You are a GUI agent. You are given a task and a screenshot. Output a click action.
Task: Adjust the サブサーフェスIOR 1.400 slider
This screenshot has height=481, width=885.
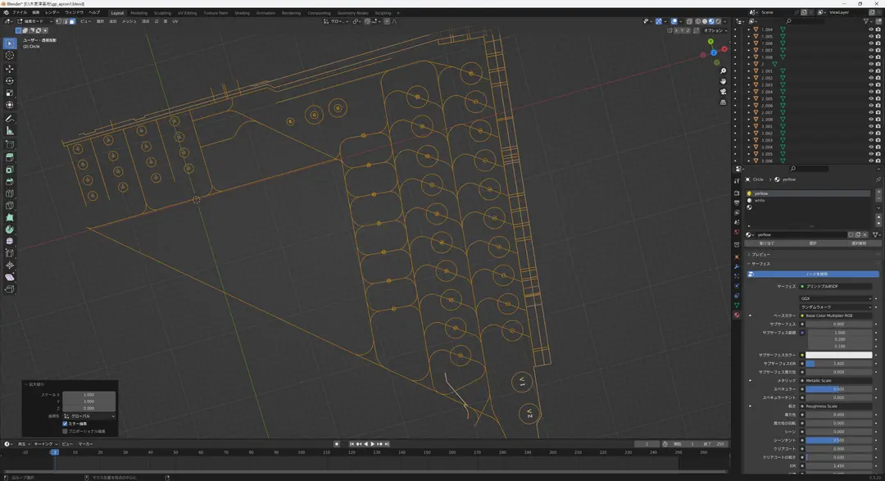(x=838, y=364)
